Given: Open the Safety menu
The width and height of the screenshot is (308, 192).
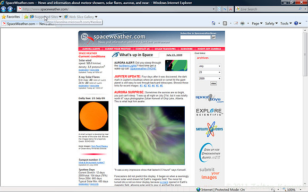Looking at the screenshot, I should (x=271, y=23).
